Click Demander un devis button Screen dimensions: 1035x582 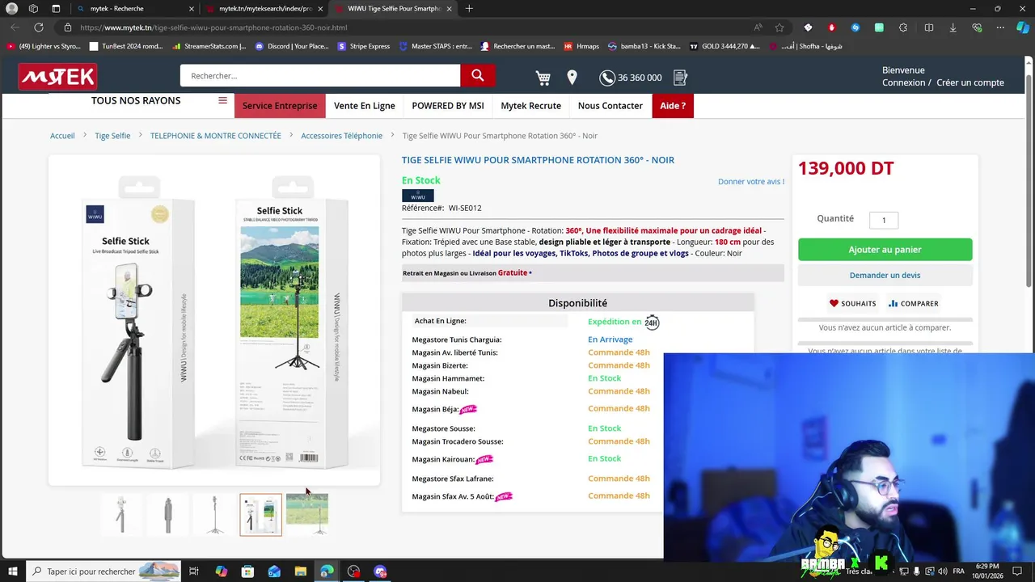click(885, 275)
